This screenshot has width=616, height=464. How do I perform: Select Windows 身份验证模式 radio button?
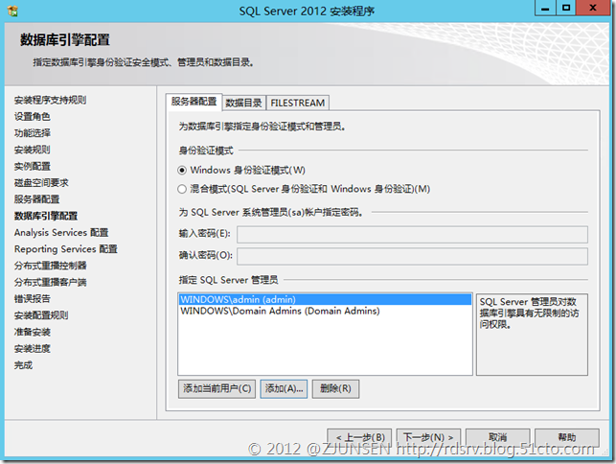[x=182, y=171]
